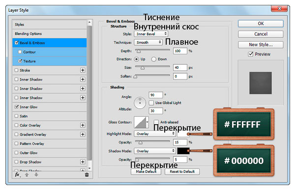Click the Size value field
This screenshot has width=295, height=190.
pos(180,67)
